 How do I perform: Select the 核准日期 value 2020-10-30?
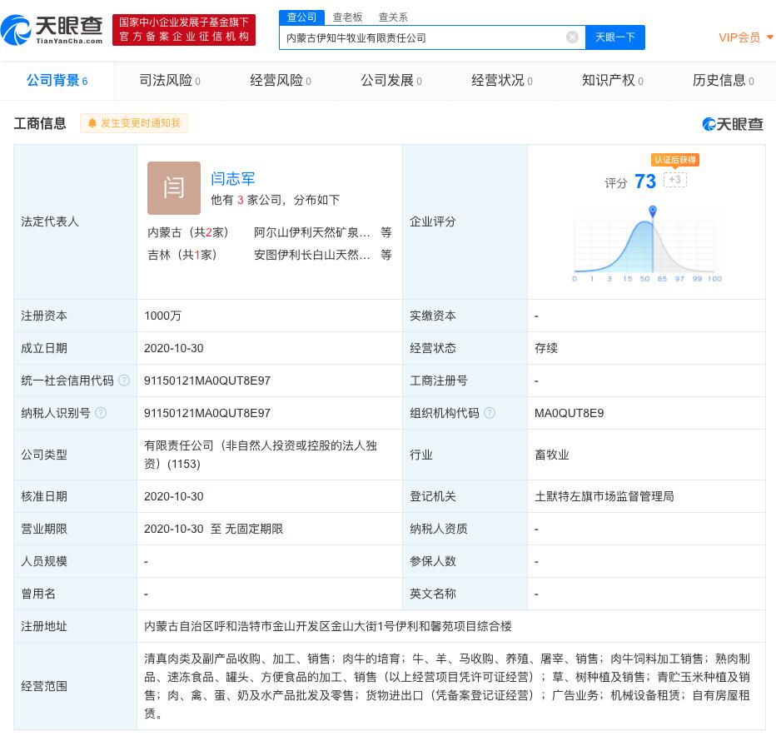click(x=174, y=496)
